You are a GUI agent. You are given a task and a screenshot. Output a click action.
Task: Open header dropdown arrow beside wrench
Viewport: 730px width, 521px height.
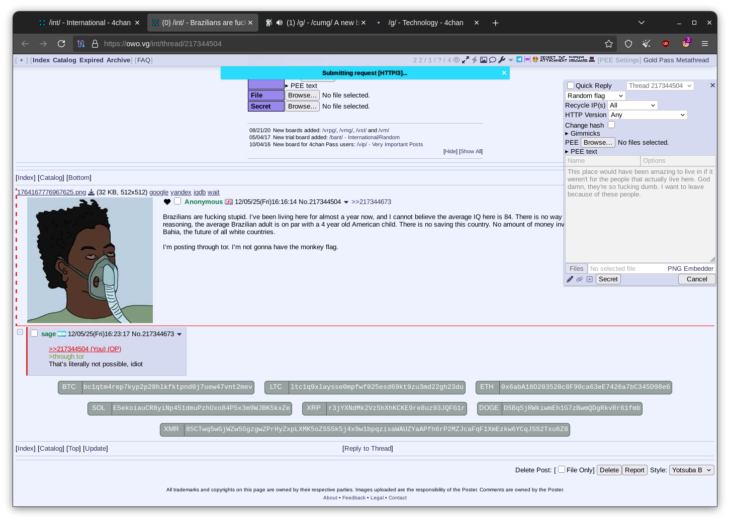tap(511, 60)
